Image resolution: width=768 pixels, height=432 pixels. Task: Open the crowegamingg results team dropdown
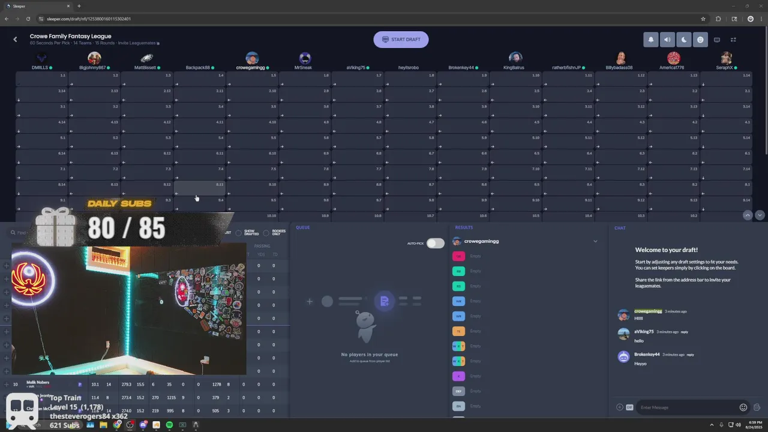[595, 241]
